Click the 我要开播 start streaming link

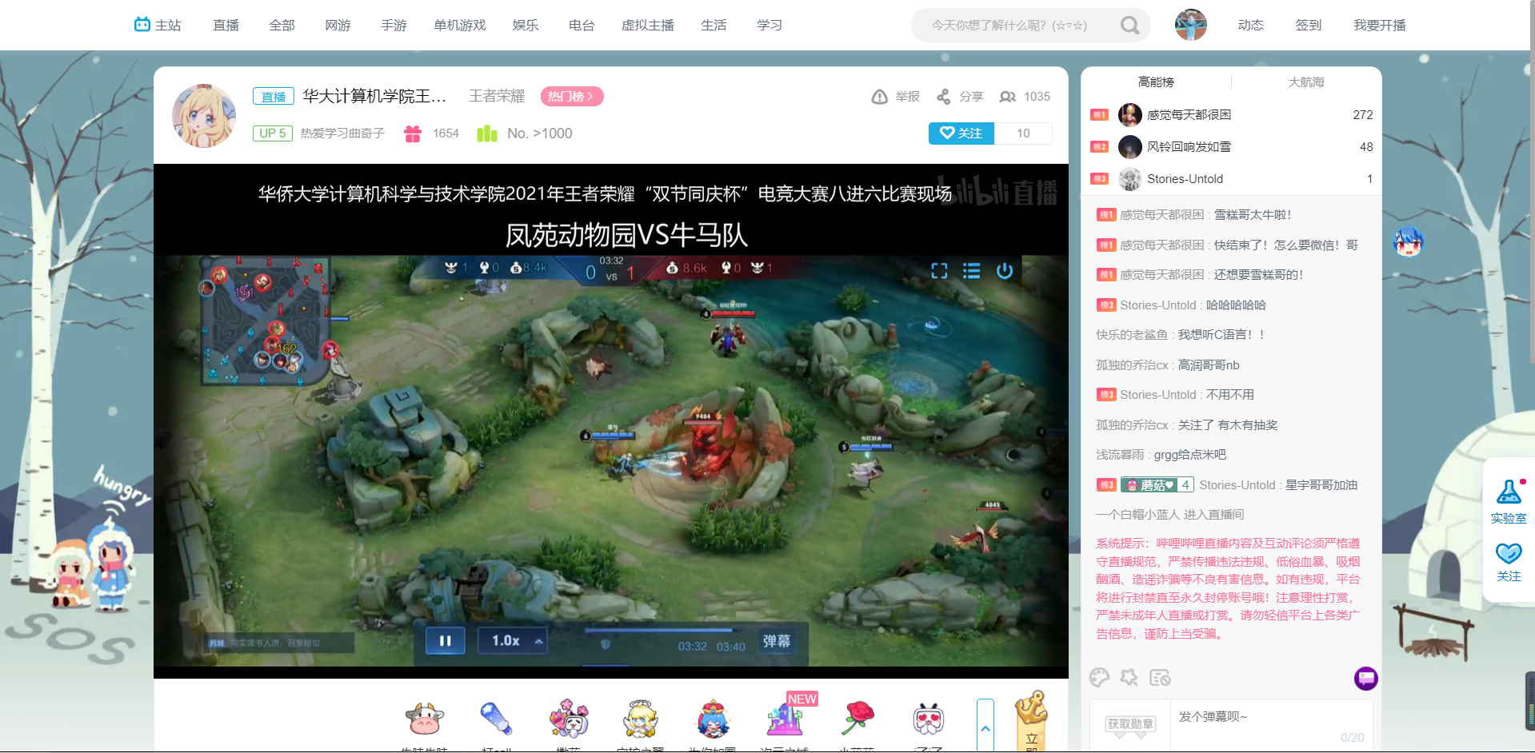[1379, 26]
